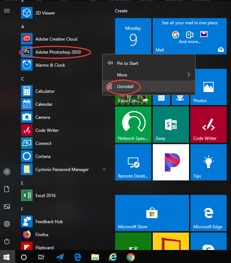231x263 pixels.
Task: Open the Remote Desktop tile
Action: pos(133,162)
